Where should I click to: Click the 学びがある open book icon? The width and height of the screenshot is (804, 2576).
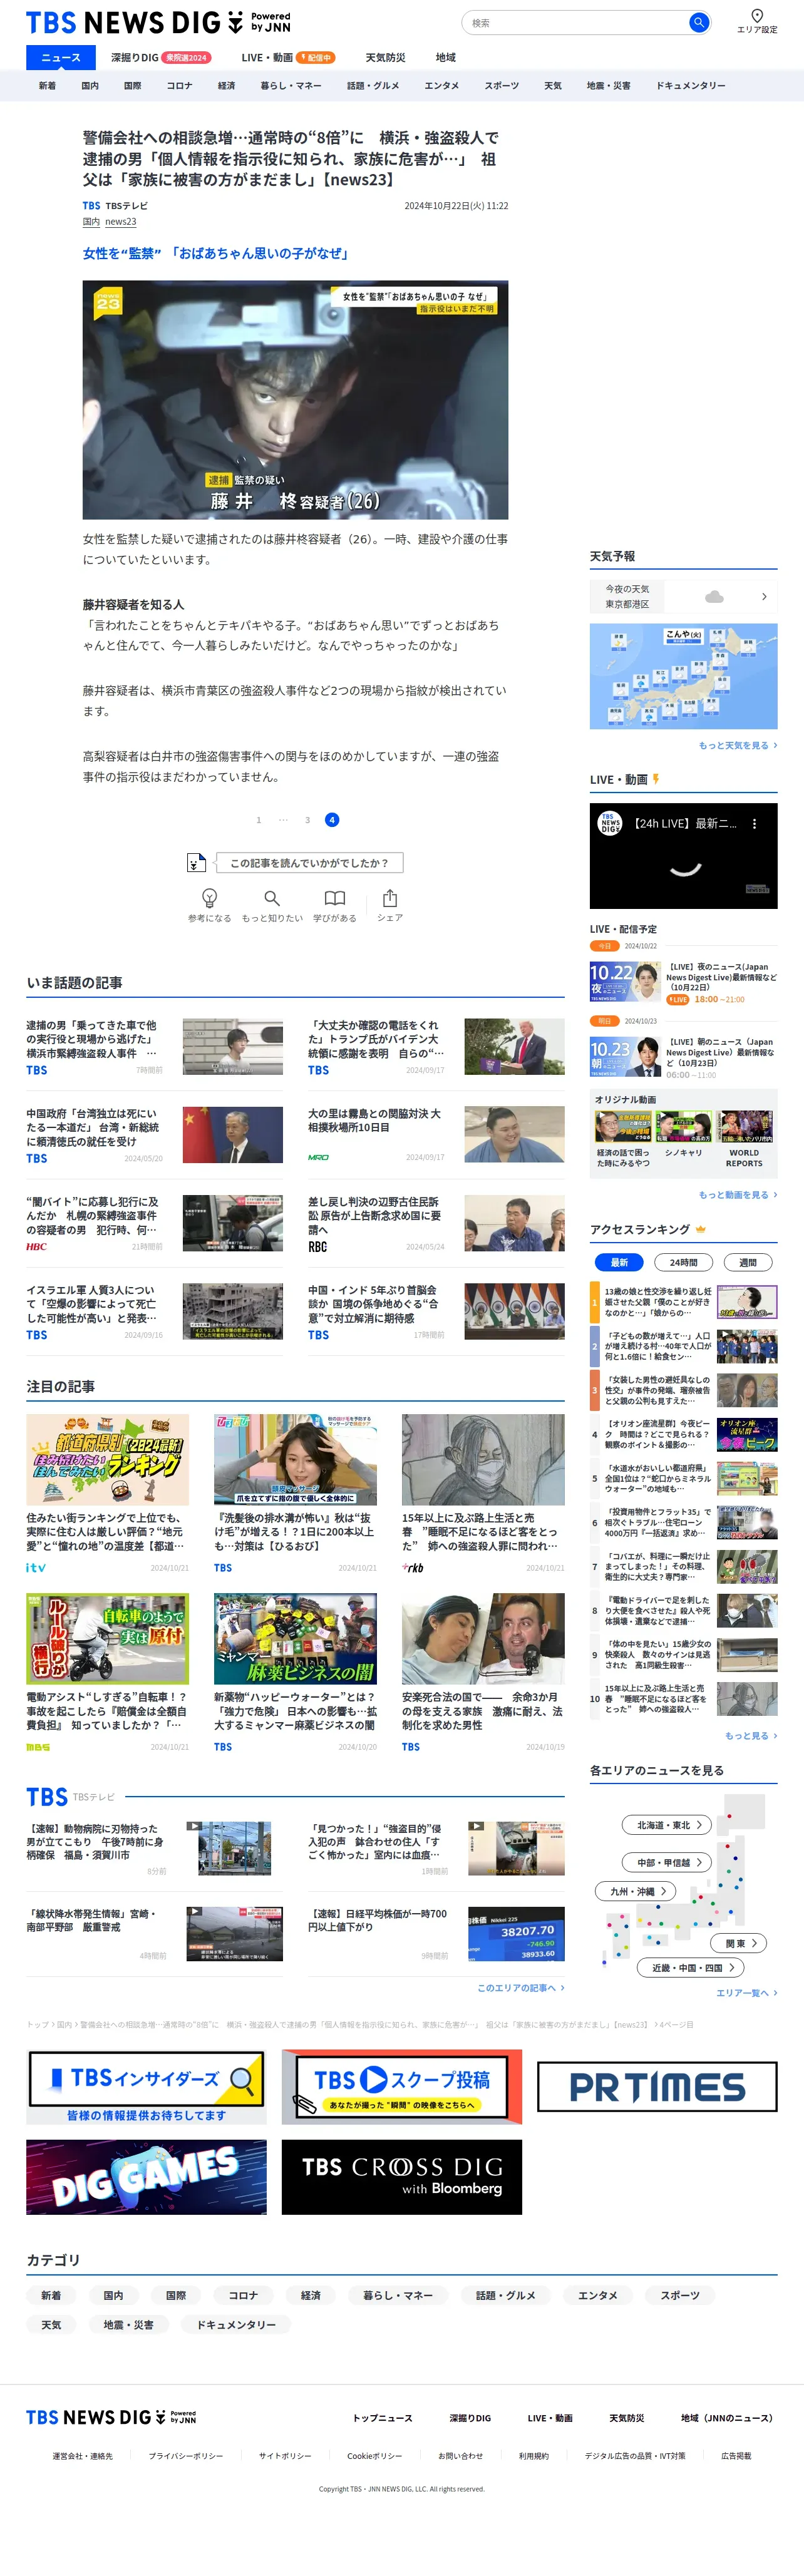(x=335, y=897)
